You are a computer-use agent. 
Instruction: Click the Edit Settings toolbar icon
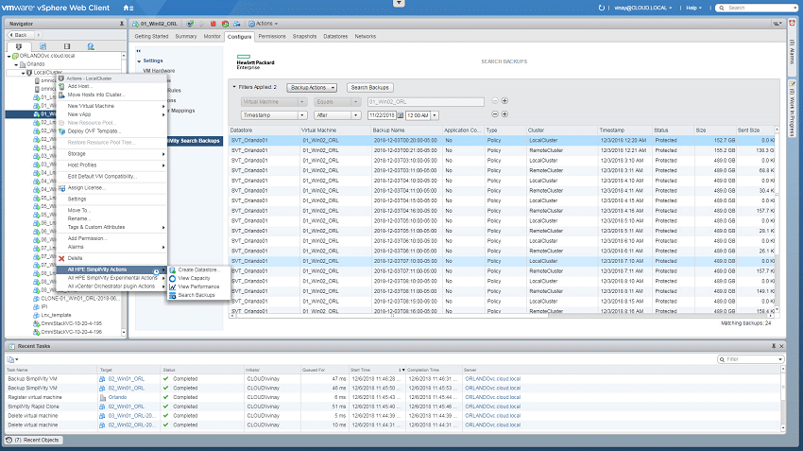click(x=236, y=24)
